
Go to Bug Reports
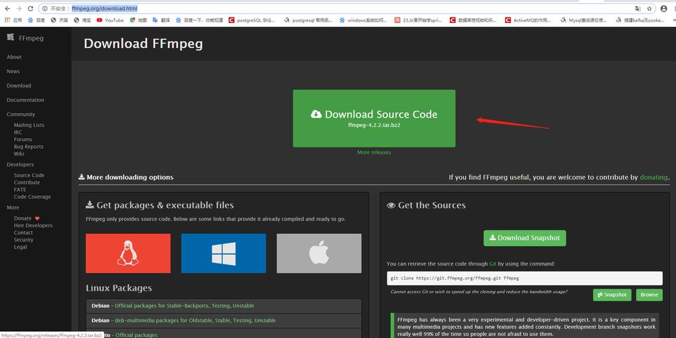coord(28,147)
